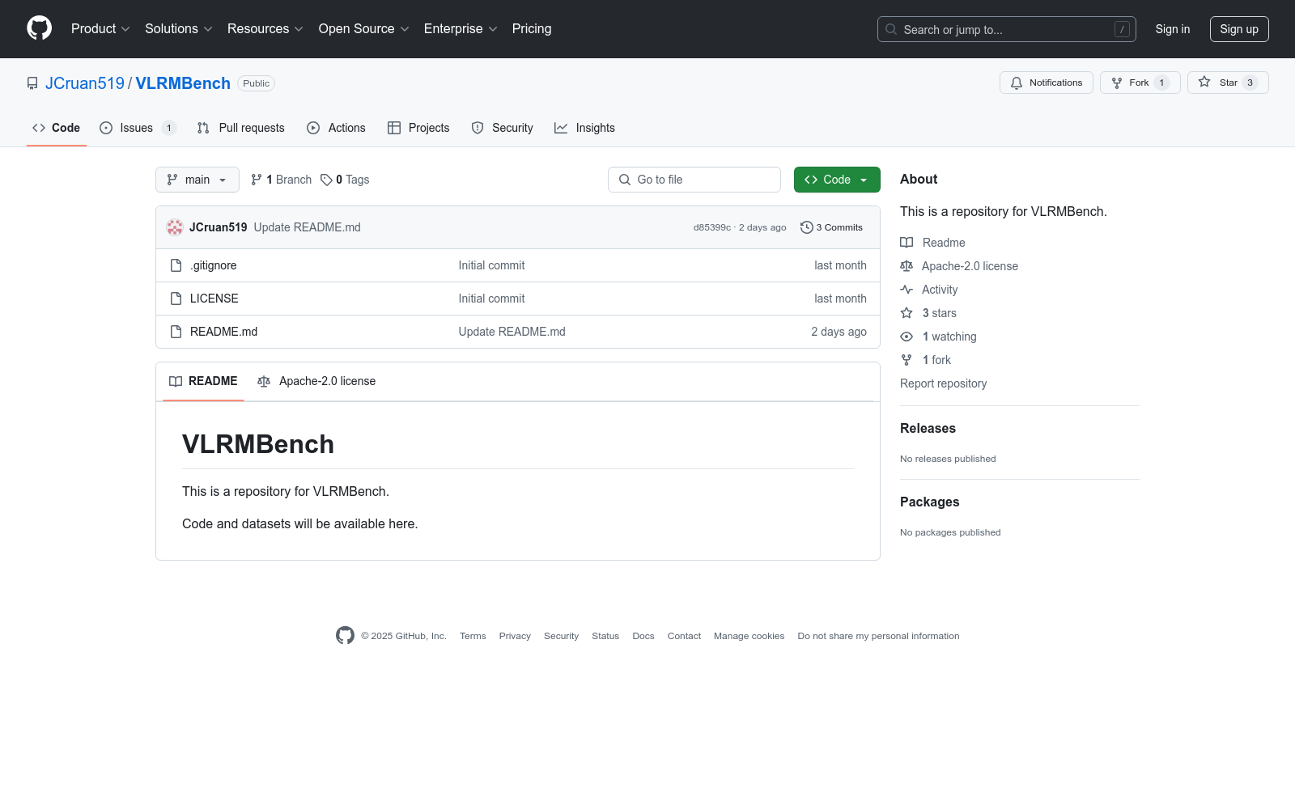Open the Packages heading link
The width and height of the screenshot is (1295, 809).
click(x=929, y=502)
